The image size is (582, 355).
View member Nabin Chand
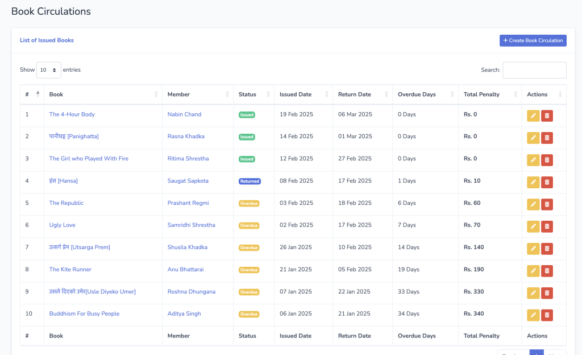coord(185,114)
